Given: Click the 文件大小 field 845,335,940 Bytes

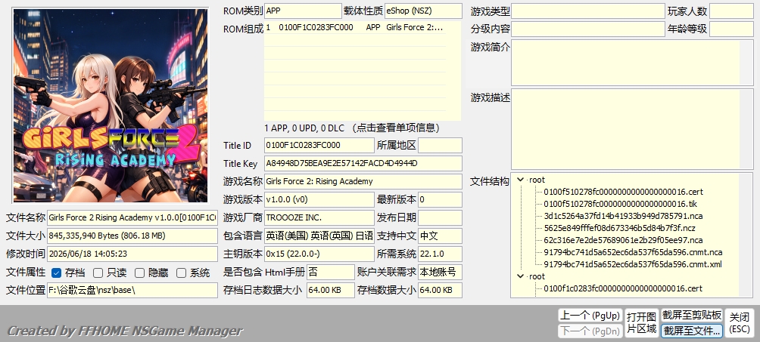Looking at the screenshot, I should point(132,236).
